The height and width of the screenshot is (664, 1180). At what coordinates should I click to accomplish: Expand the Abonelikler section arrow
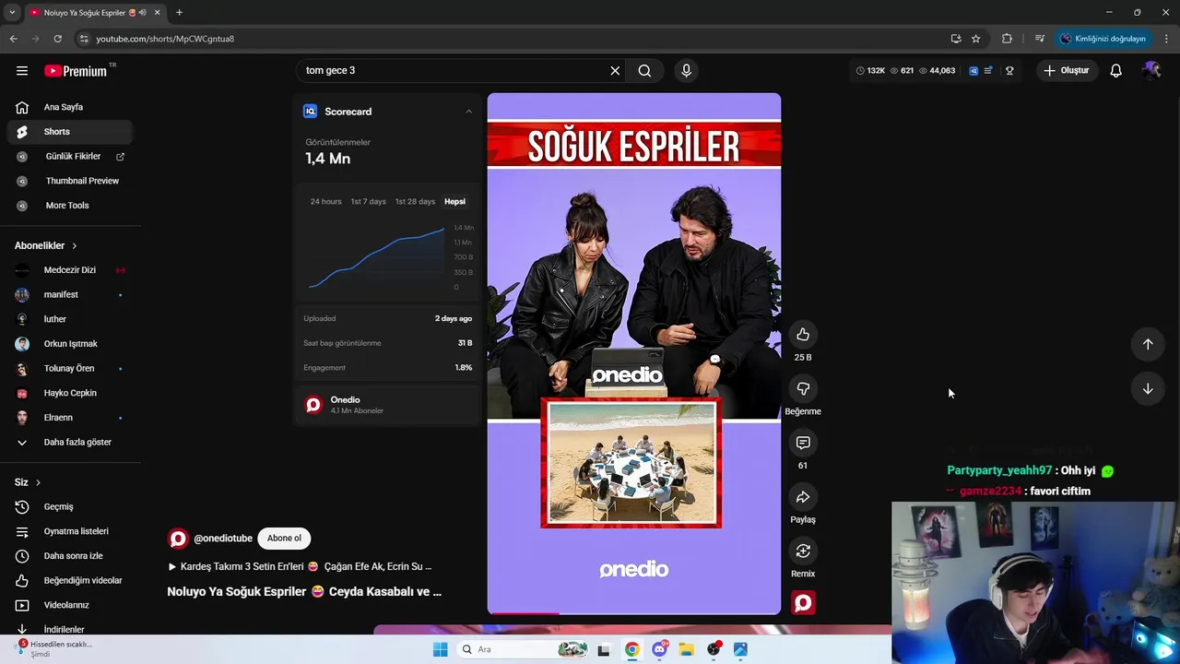click(75, 246)
